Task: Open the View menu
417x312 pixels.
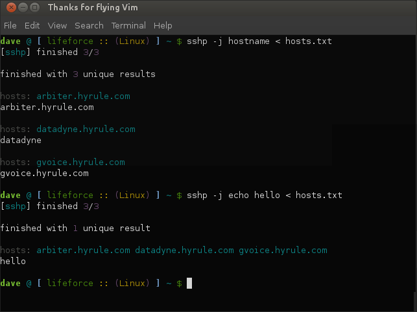Action: [57, 25]
